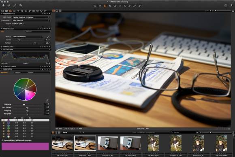Image resolution: width=235 pixels, height=157 pixels.
Task: Open the Library folder tool tab
Action: 2,11
